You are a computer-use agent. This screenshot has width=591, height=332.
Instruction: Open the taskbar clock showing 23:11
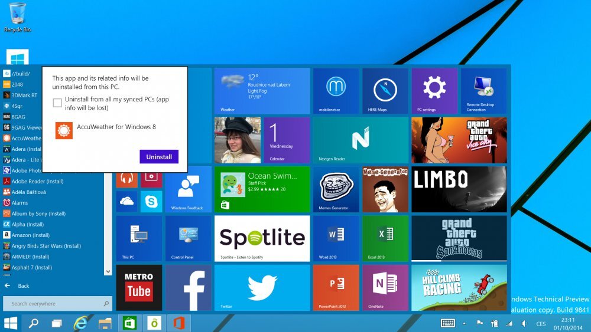click(x=567, y=323)
